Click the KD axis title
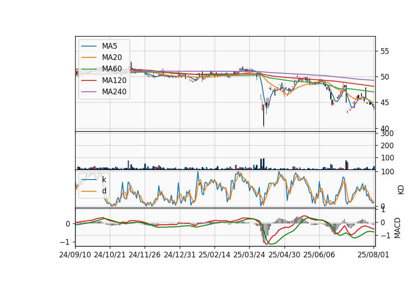The image size is (417, 300). click(401, 190)
